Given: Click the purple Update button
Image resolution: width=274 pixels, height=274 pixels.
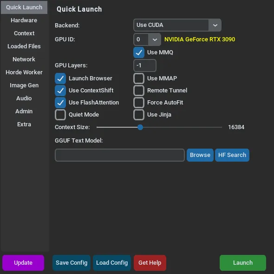Looking at the screenshot, I should (x=23, y=263).
